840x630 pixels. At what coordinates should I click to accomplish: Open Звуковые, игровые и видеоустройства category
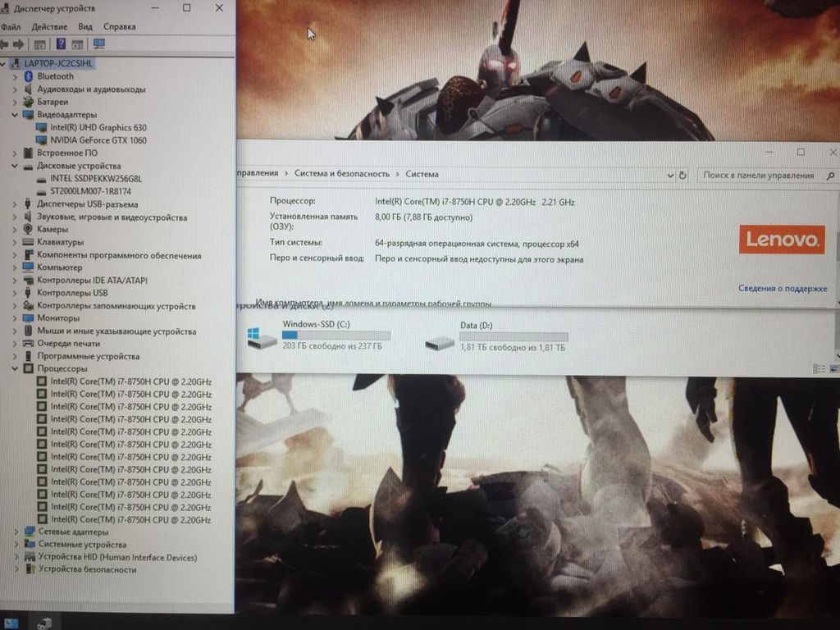[x=112, y=217]
